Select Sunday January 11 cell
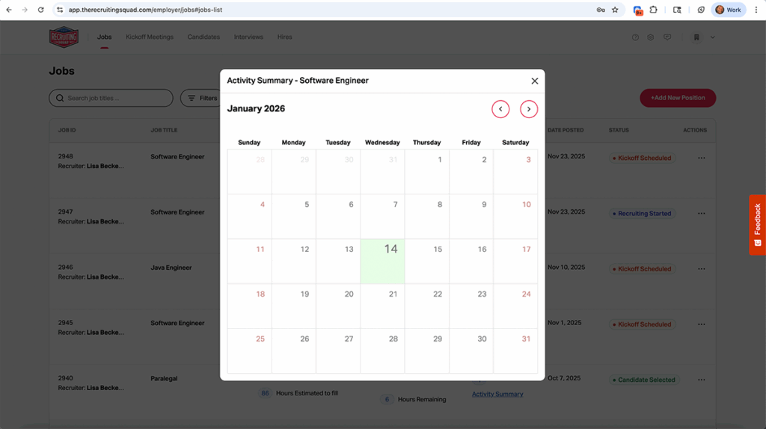 (x=249, y=261)
